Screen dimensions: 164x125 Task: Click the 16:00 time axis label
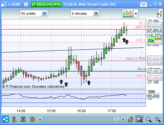(x=81, y=111)
